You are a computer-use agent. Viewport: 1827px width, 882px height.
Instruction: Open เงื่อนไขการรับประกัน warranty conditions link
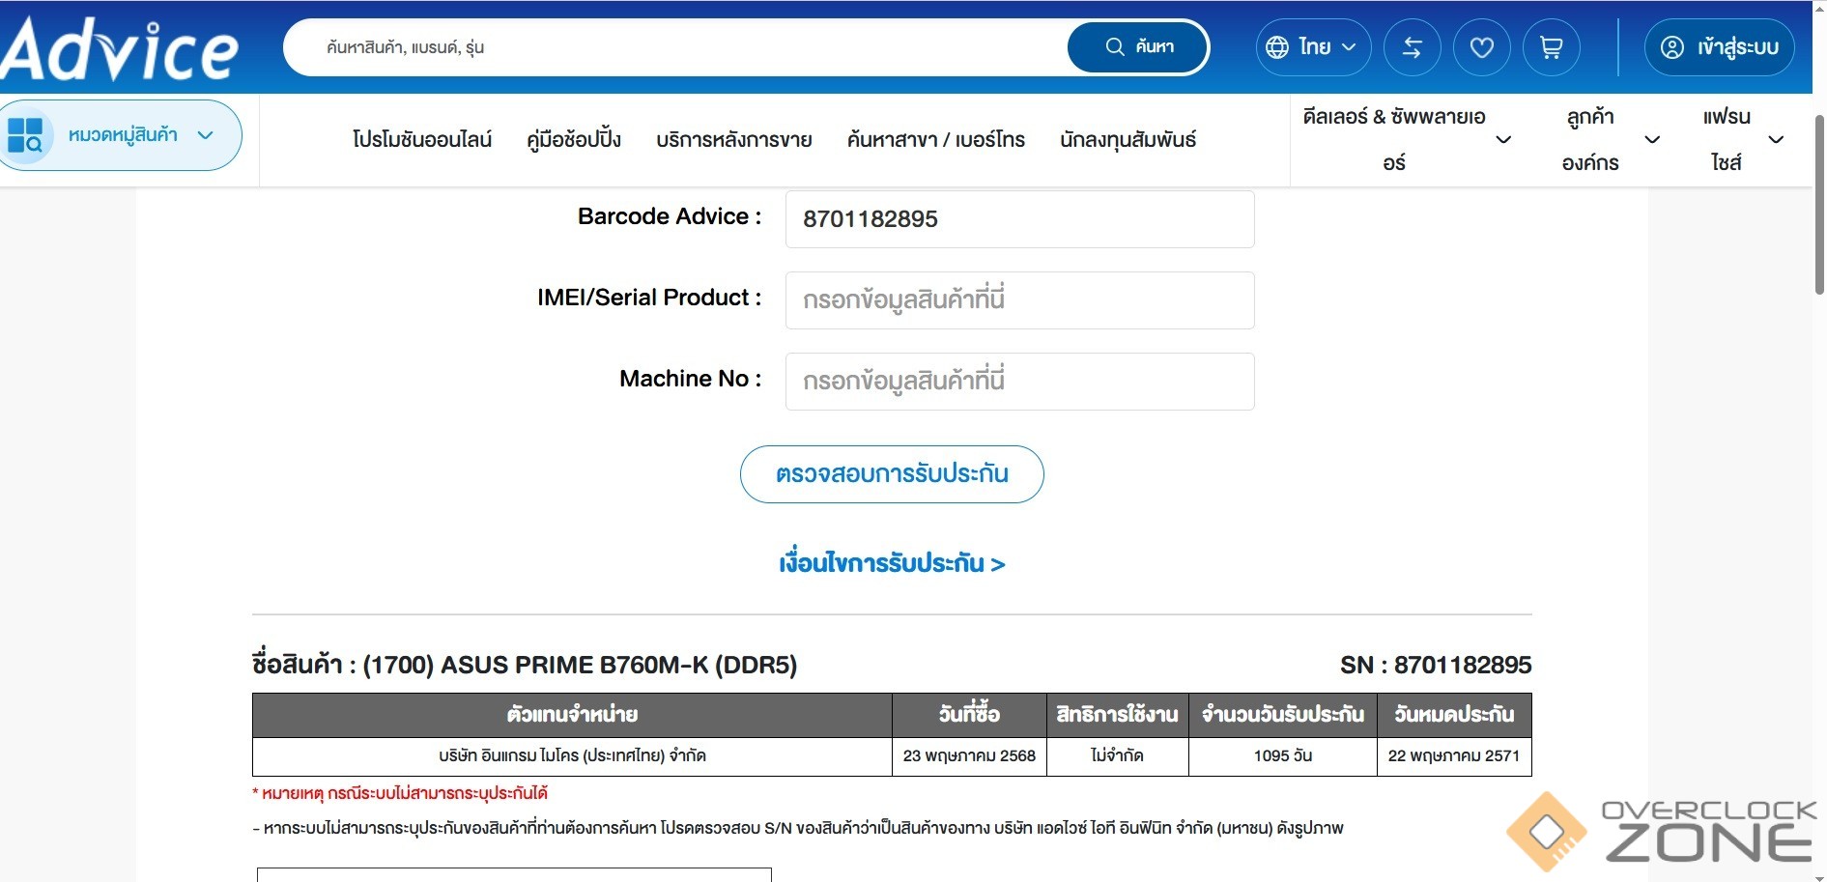coord(892,563)
